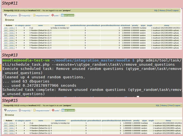The height and width of the screenshot is (136, 183).
Task: Click the public schema icon in the lower breadcrumb
Action: pyautogui.click(x=53, y=110)
